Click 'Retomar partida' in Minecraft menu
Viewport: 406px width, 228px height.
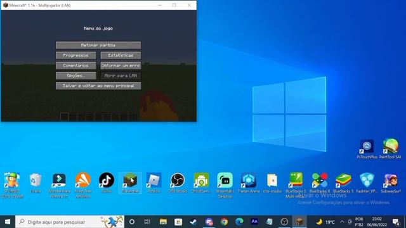(98, 45)
